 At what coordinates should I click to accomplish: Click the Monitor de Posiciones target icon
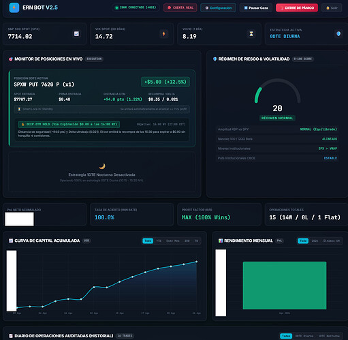(11, 59)
